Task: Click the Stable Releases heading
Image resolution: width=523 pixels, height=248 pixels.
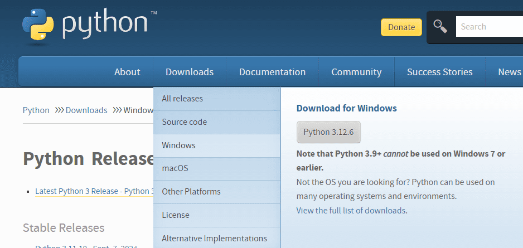Action: tap(64, 228)
